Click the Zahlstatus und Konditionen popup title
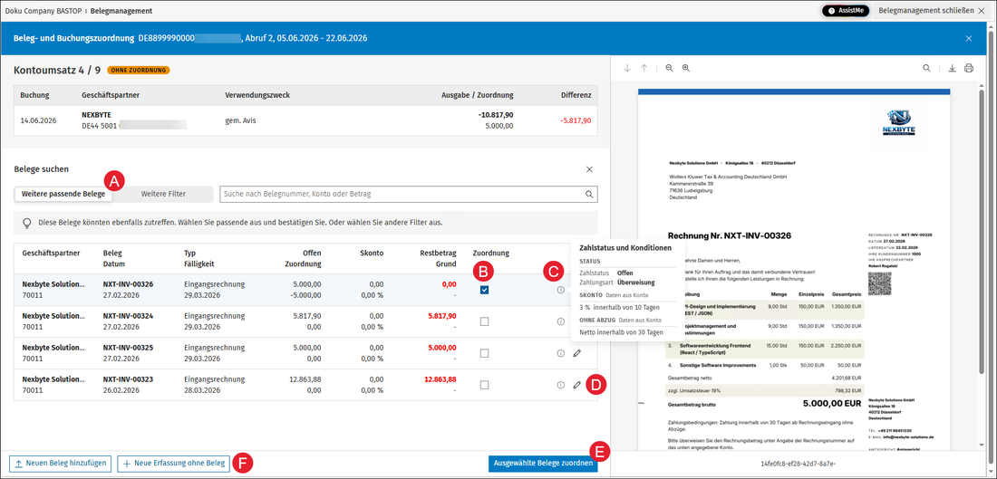This screenshot has height=479, width=997. pos(624,247)
